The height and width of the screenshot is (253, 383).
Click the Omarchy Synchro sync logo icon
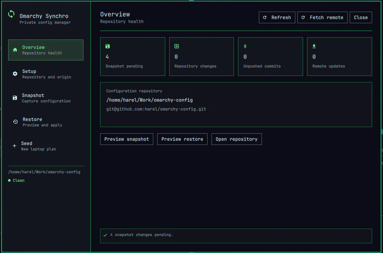coord(11,14)
